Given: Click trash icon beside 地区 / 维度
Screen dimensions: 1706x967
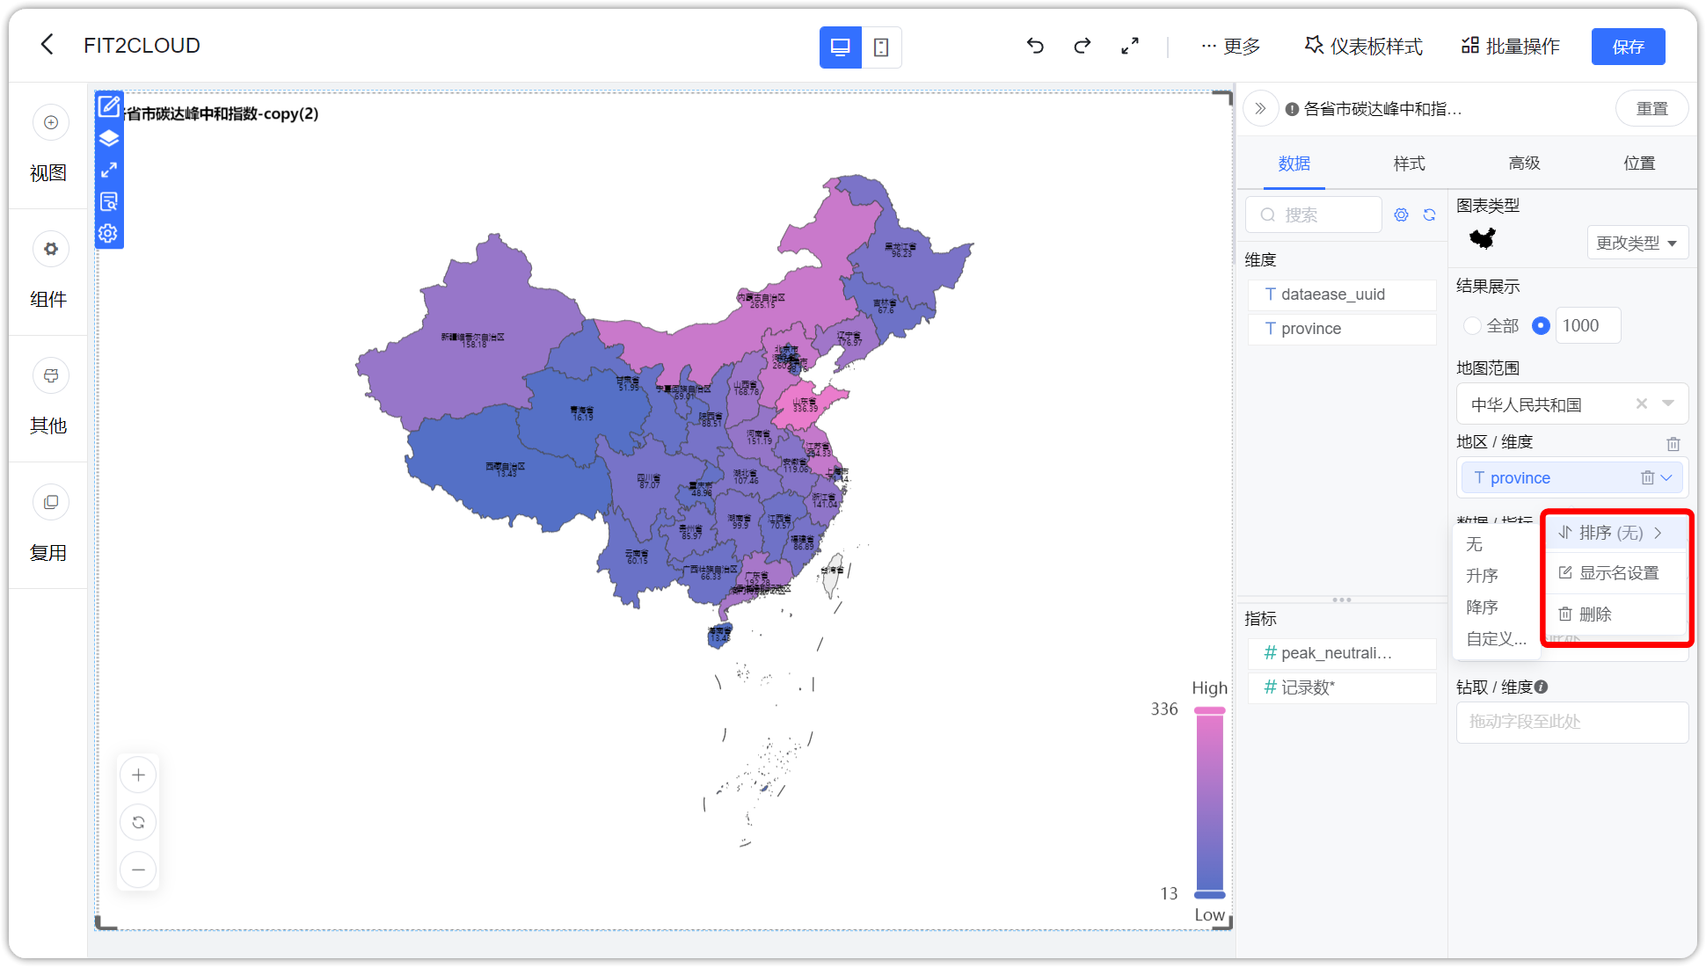Looking at the screenshot, I should pos(1673,444).
